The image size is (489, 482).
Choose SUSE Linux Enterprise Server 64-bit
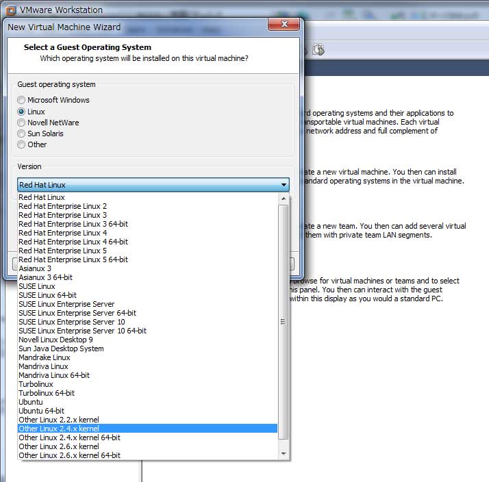(x=147, y=313)
